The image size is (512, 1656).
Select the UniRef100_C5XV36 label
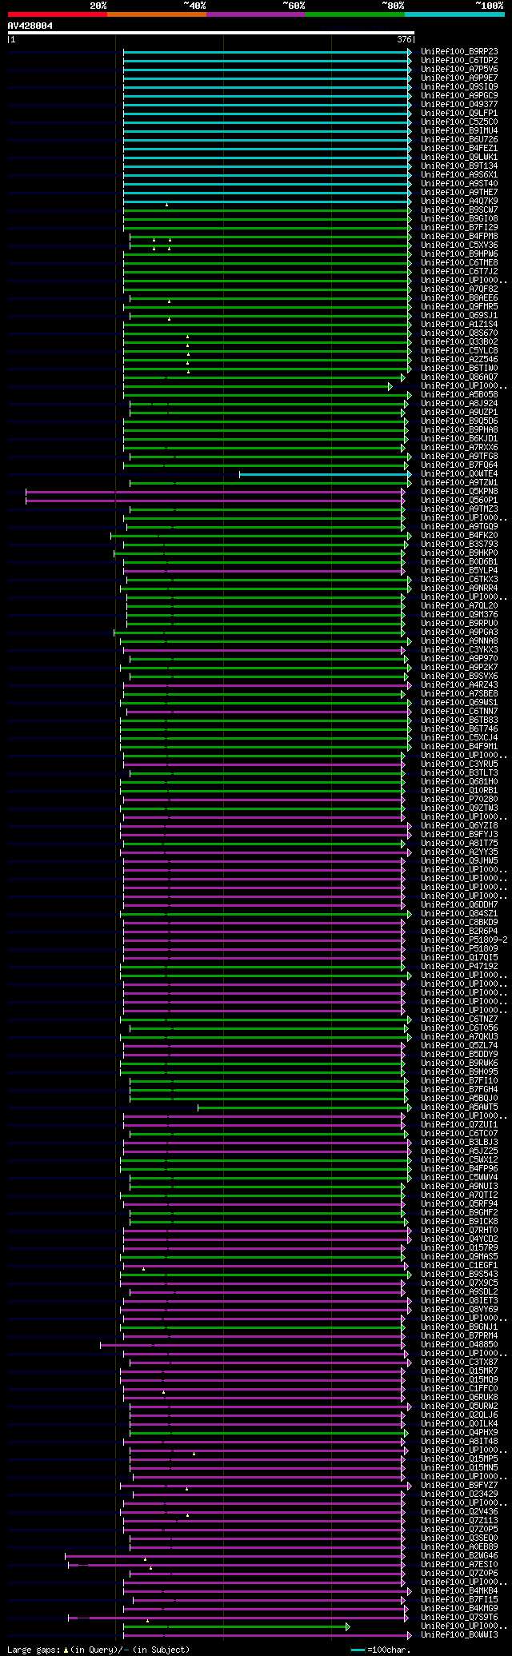click(459, 245)
